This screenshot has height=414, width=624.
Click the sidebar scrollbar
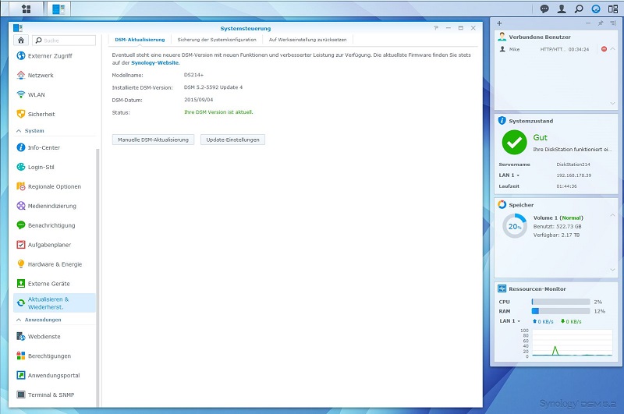click(x=97, y=277)
